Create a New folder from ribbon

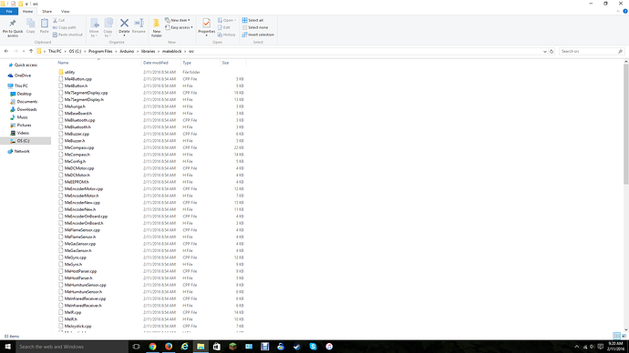pyautogui.click(x=157, y=27)
